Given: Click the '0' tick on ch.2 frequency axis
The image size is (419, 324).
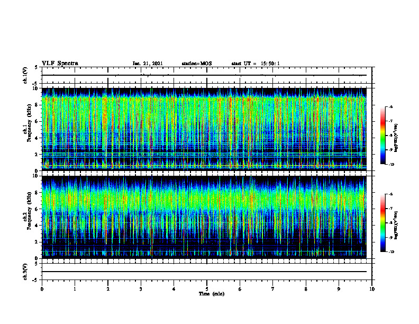Looking at the screenshot, I should (x=37, y=258).
